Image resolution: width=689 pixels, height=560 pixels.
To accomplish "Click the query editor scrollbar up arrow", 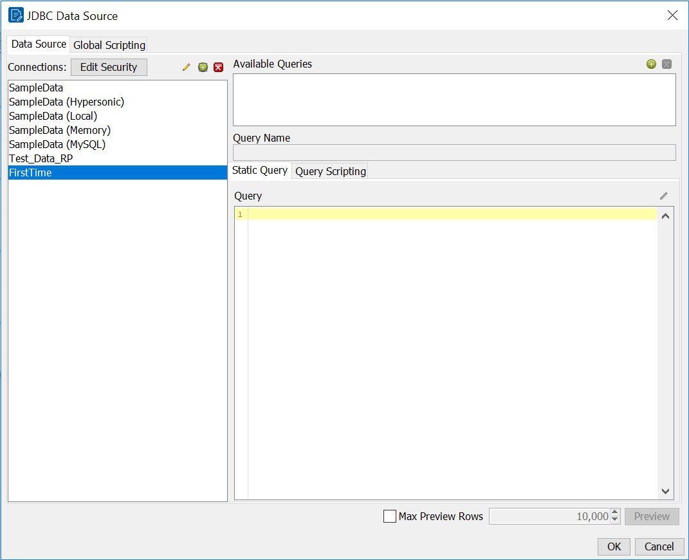I will 665,216.
